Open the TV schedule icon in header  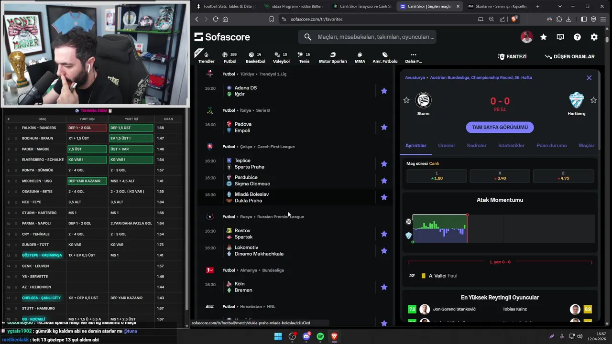tap(560, 37)
